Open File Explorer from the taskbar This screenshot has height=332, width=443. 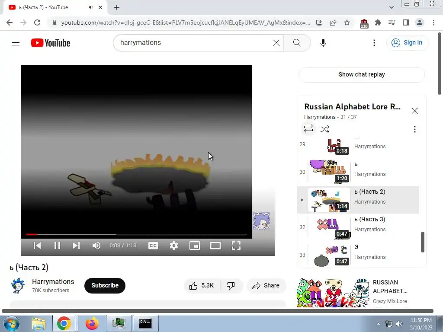tap(39, 323)
